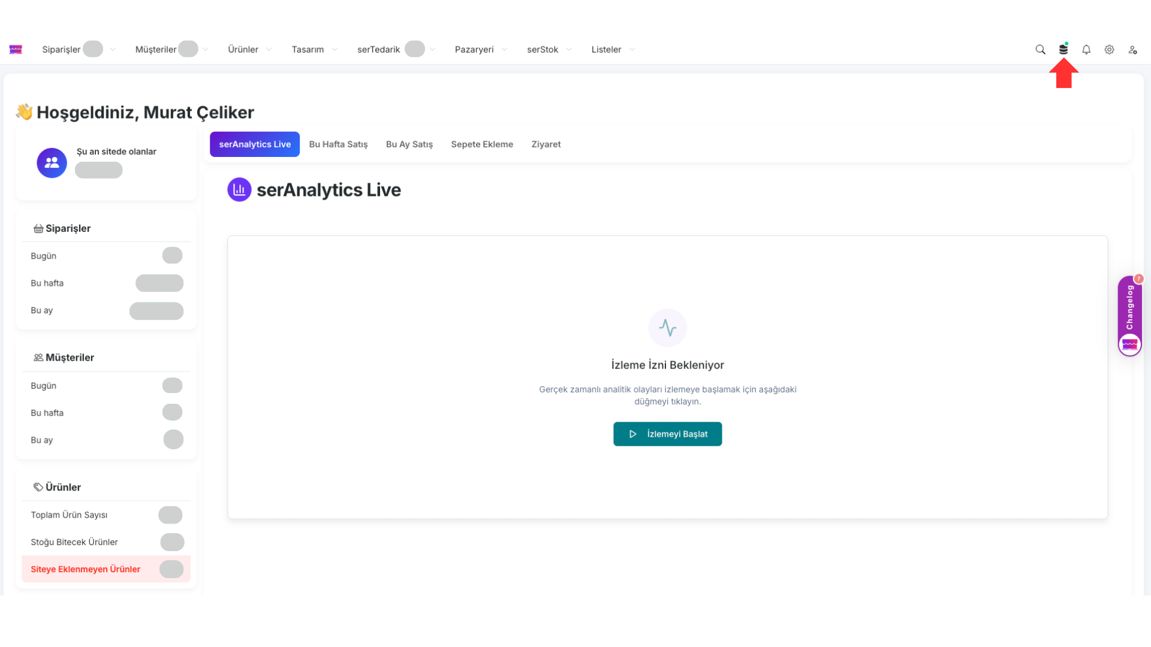Image resolution: width=1151 pixels, height=647 pixels.
Task: Click the search magnifier icon
Action: (1040, 50)
